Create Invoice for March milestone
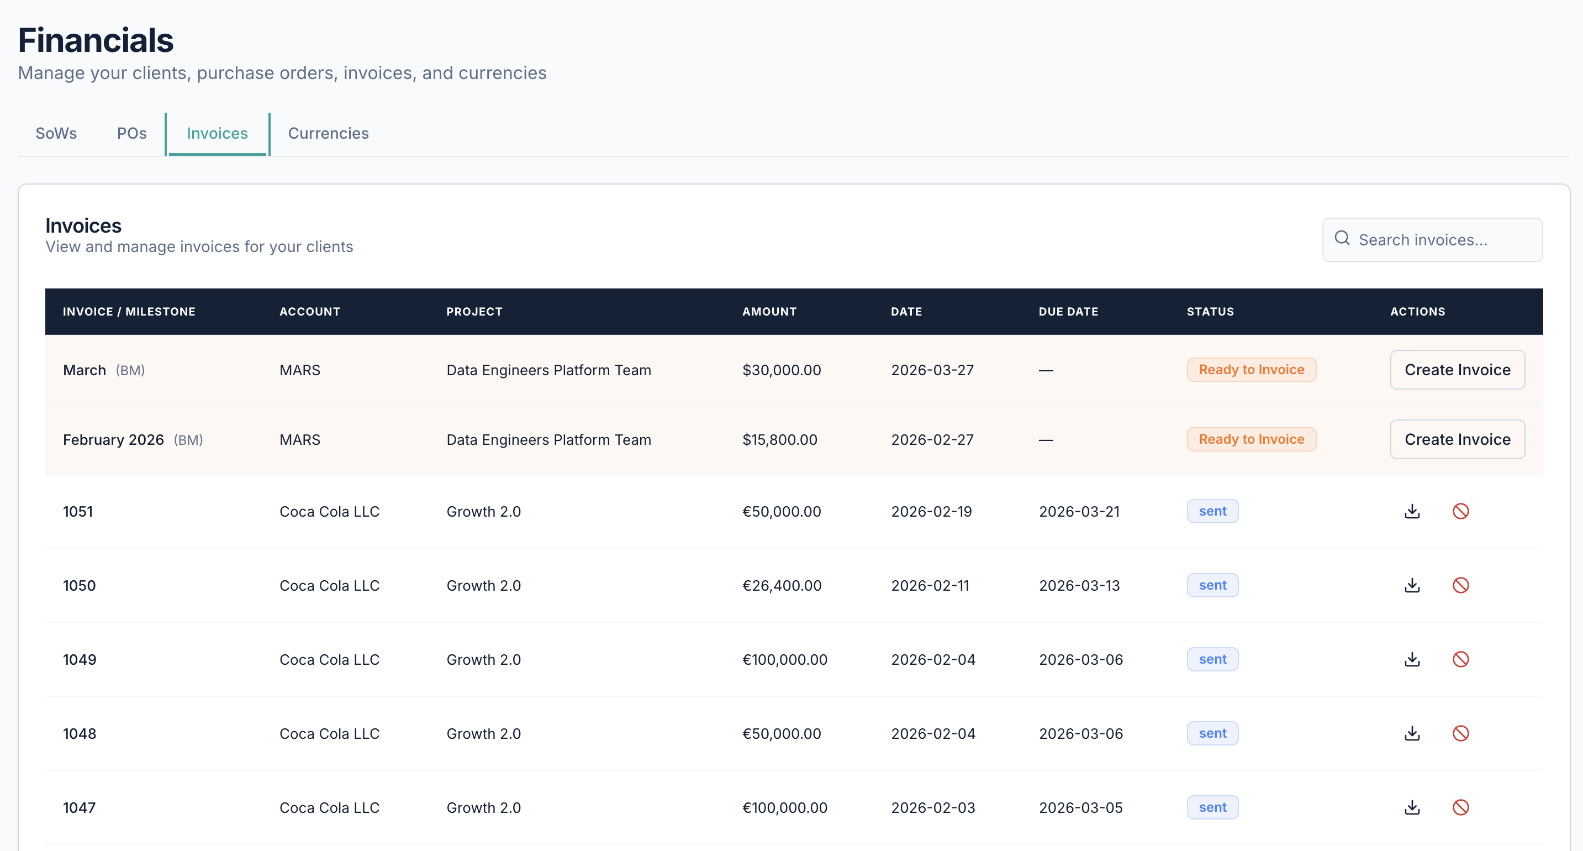 pyautogui.click(x=1457, y=370)
